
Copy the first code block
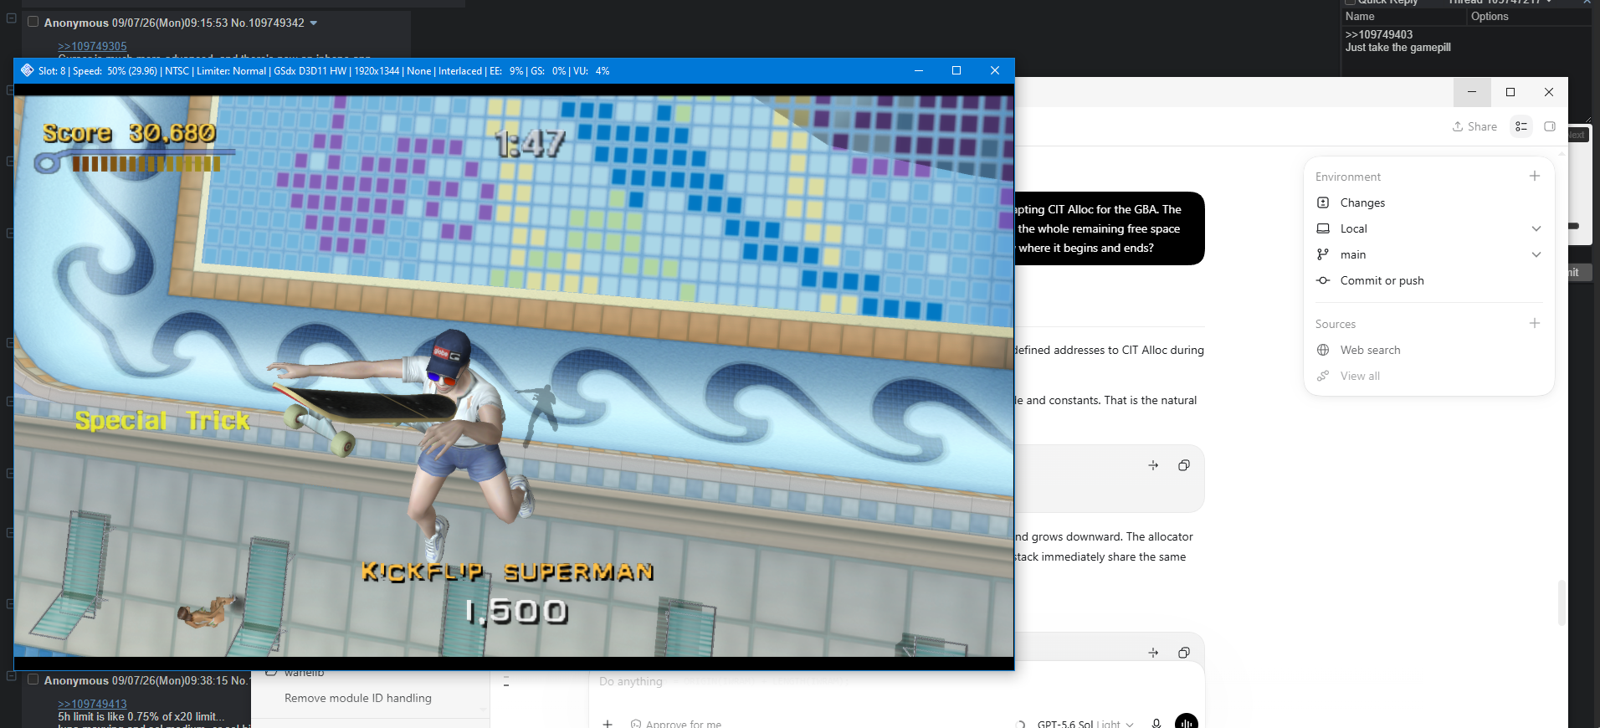[1183, 465]
